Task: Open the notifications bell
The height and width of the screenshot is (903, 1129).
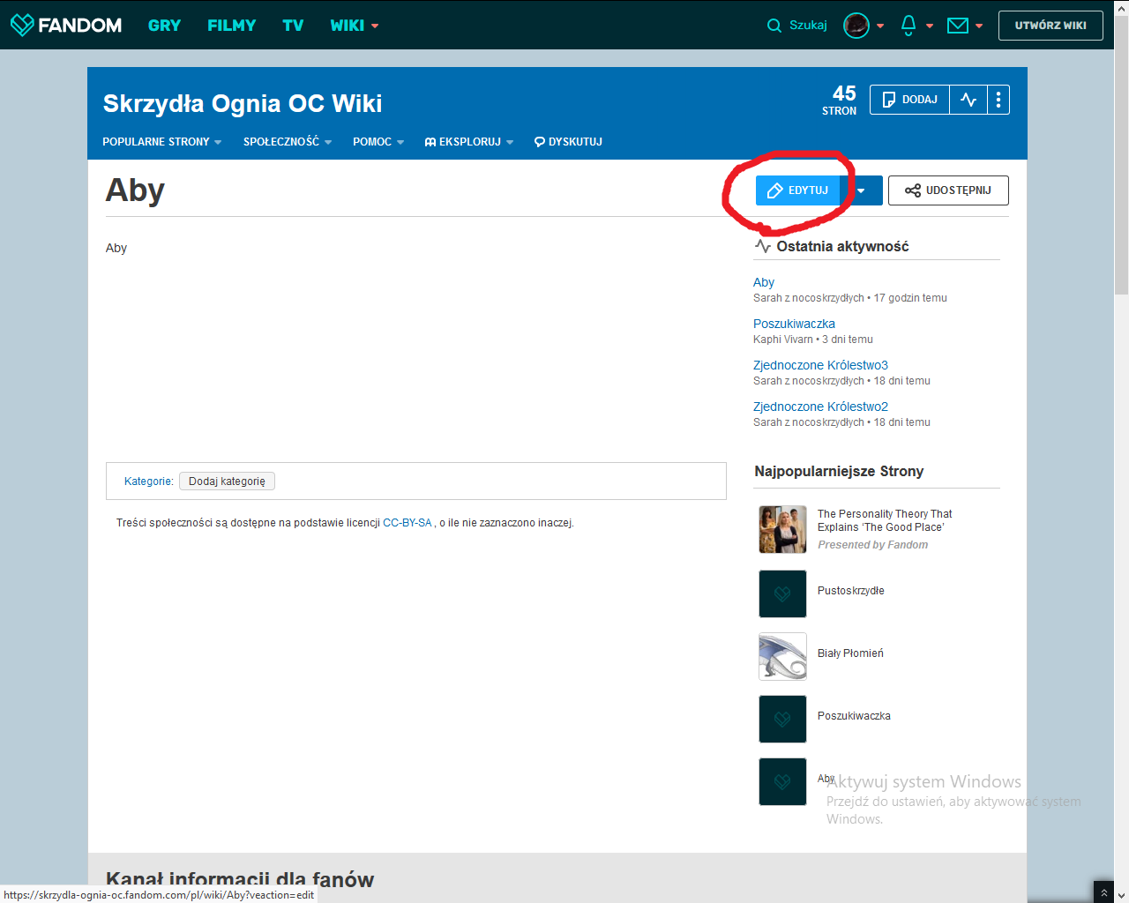Action: point(908,26)
